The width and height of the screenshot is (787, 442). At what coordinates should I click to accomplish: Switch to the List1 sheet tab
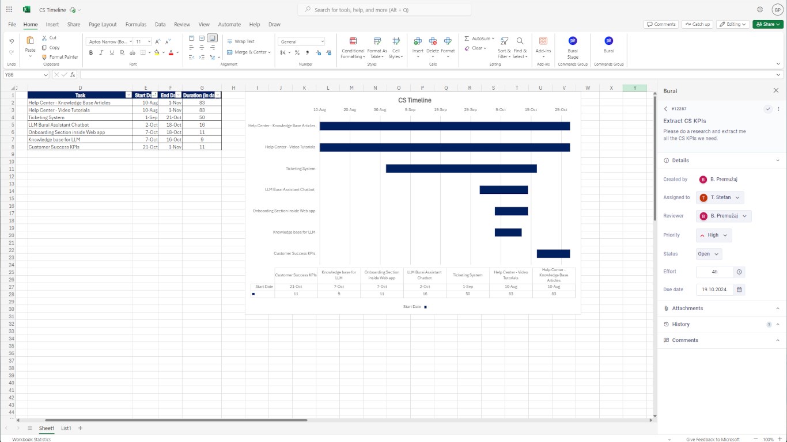tap(66, 428)
